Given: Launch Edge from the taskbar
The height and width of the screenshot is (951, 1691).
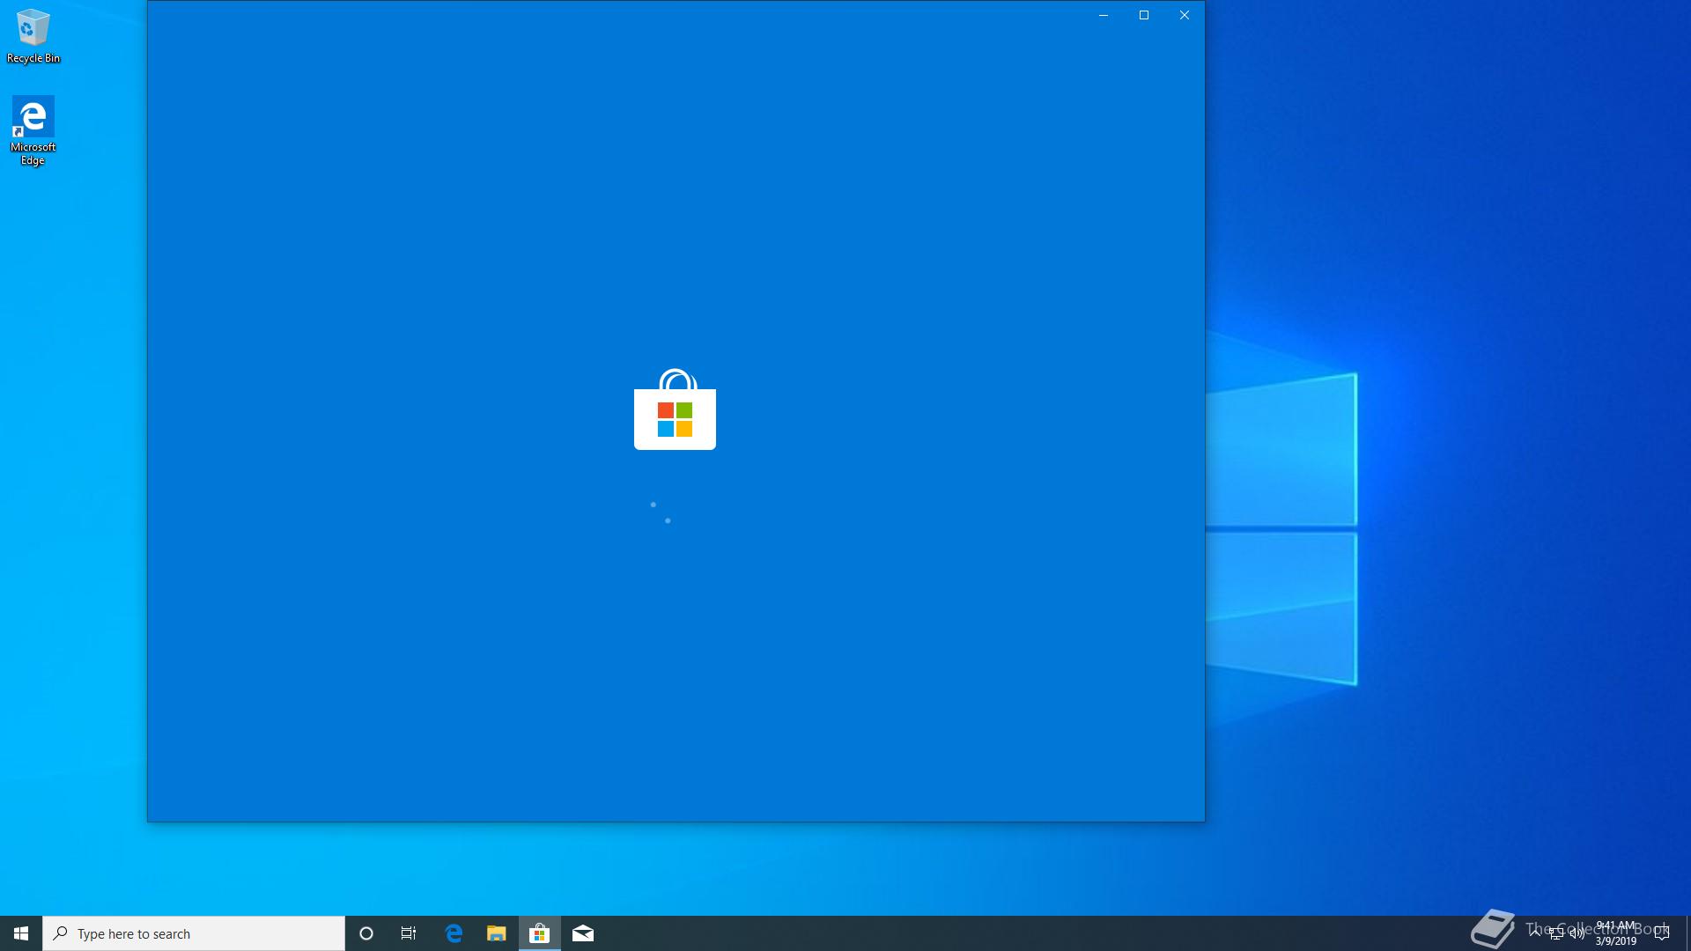Looking at the screenshot, I should pyautogui.click(x=454, y=933).
